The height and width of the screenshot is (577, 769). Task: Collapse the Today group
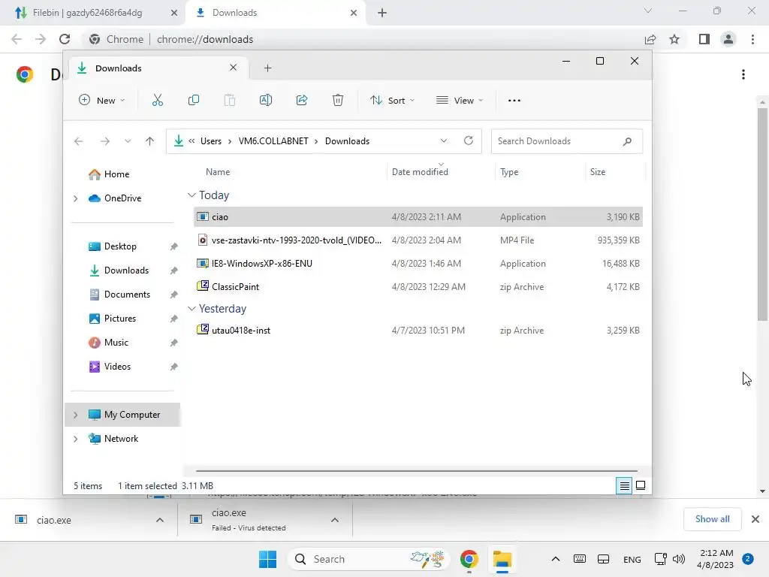191,195
